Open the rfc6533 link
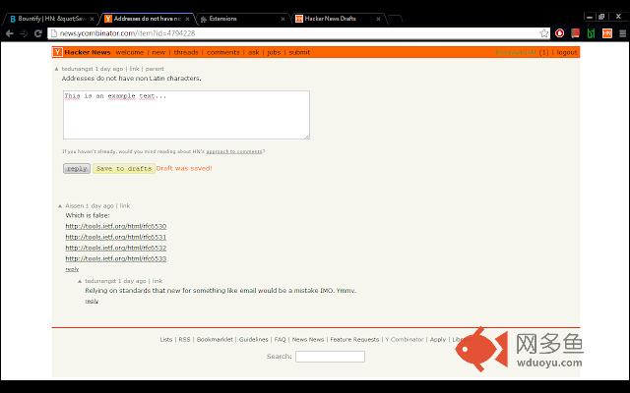 point(116,258)
